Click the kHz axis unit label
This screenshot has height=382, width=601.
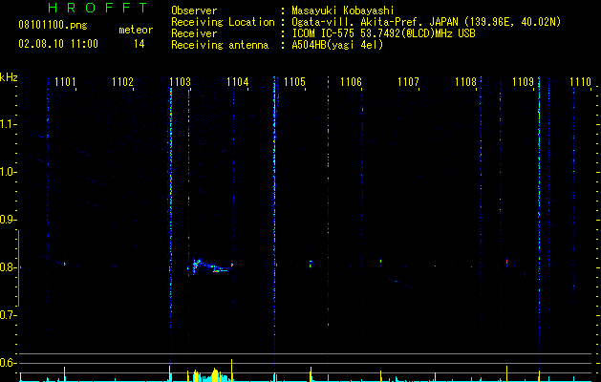tap(9, 77)
